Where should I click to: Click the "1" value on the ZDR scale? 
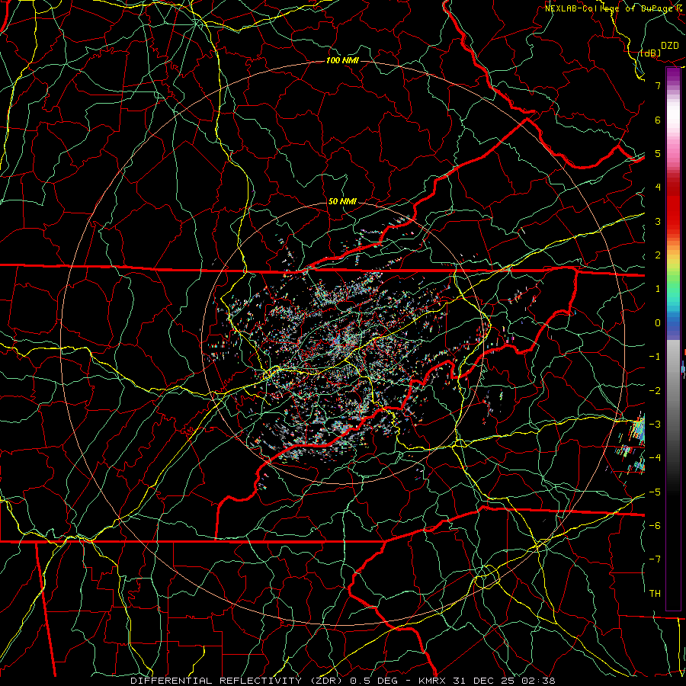coord(658,289)
